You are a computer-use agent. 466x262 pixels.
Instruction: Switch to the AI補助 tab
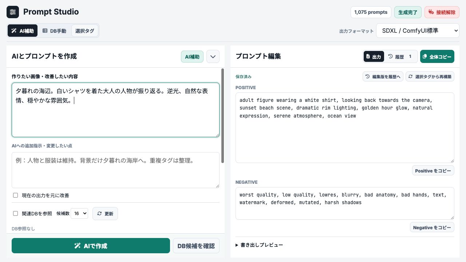(23, 31)
